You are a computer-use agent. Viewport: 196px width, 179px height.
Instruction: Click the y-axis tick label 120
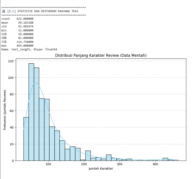point(11,61)
